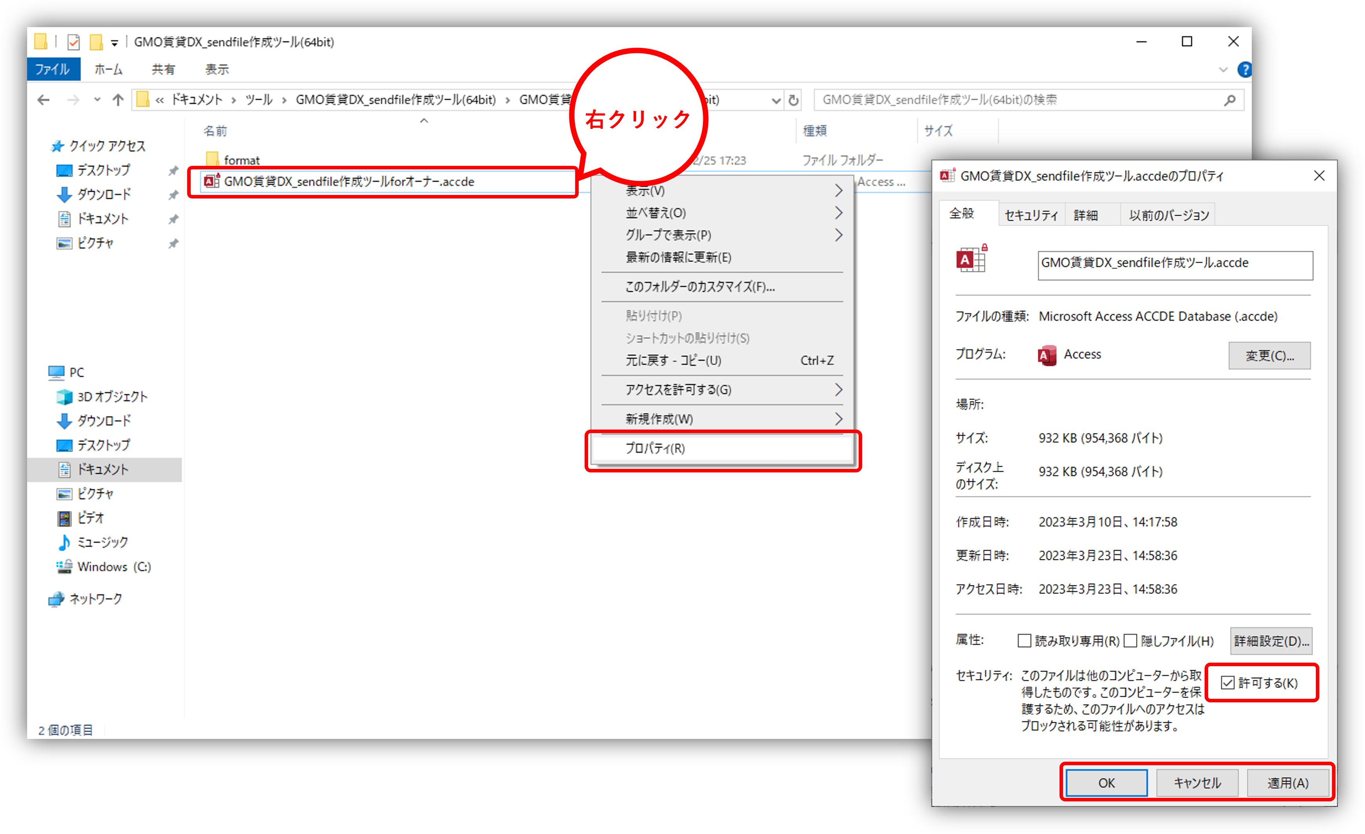Screen dimensions: 1365x834
Task: Click the Access program icon in the properties dialog
Action: tap(1047, 355)
